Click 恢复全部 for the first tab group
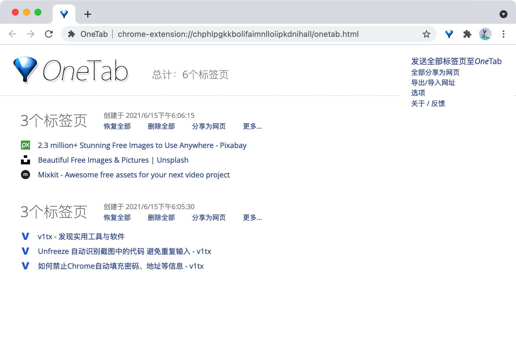516x348 pixels. [x=117, y=126]
